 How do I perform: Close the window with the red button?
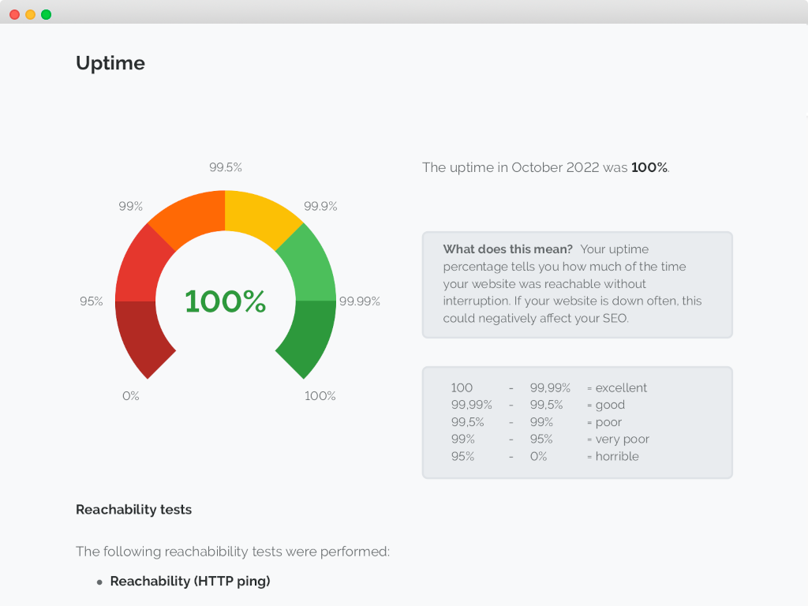(x=15, y=14)
